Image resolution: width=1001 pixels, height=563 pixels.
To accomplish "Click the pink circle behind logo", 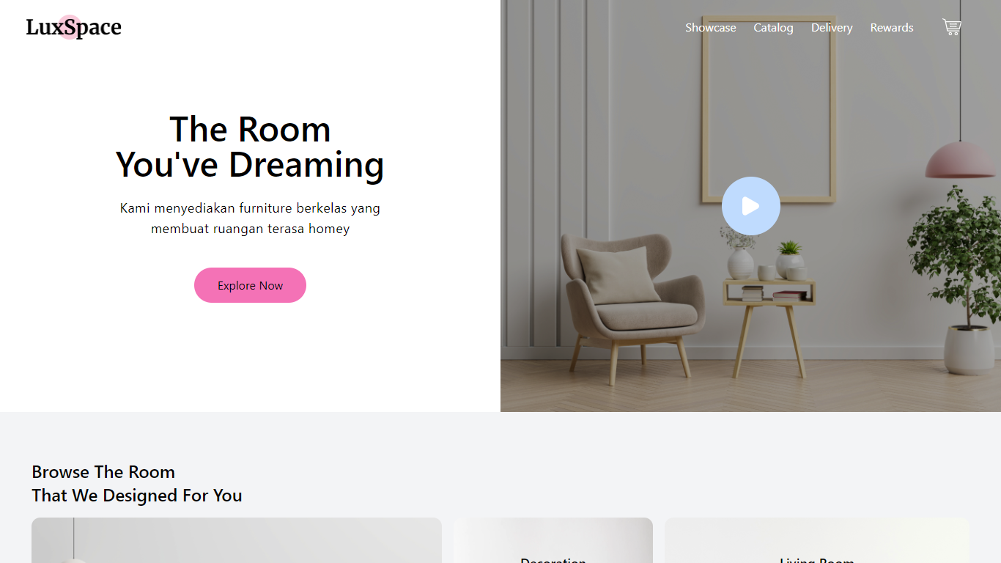I will [70, 27].
